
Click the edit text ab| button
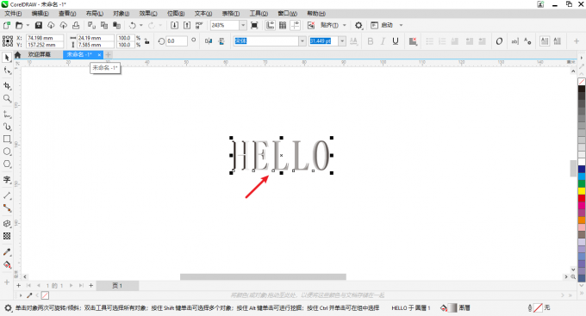click(514, 41)
